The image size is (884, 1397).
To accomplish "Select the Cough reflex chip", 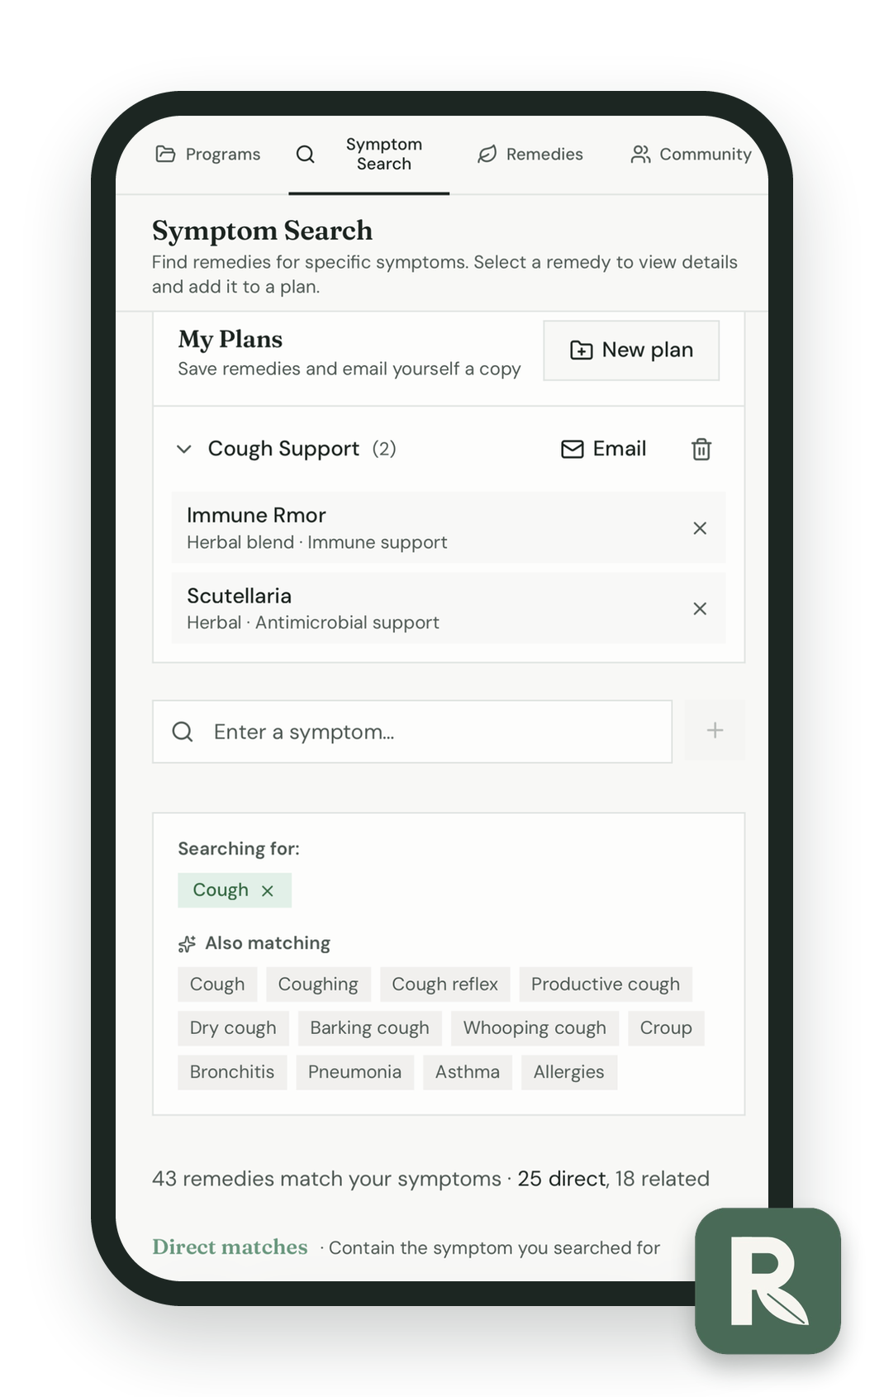I will (x=445, y=985).
